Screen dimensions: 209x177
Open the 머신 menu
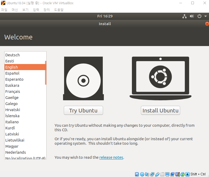point(15,10)
